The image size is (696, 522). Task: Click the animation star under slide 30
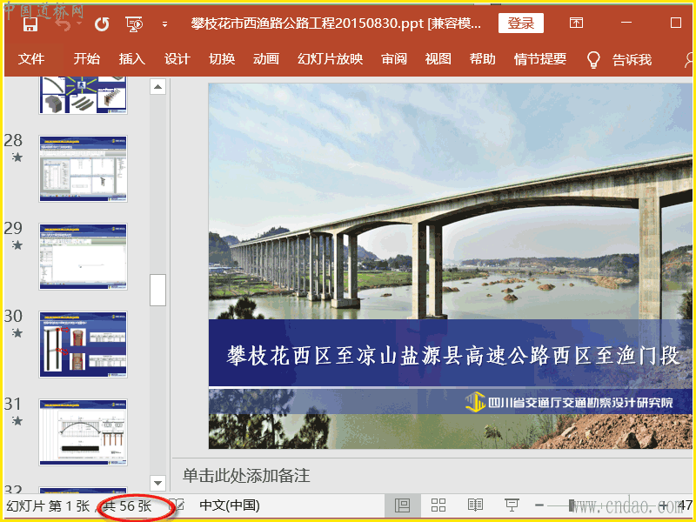point(17,333)
